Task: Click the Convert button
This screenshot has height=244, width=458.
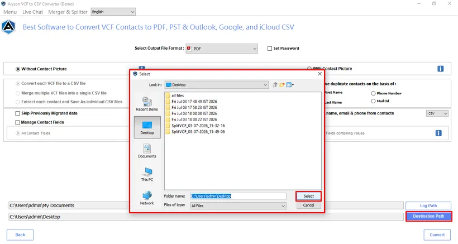Action: (x=437, y=235)
